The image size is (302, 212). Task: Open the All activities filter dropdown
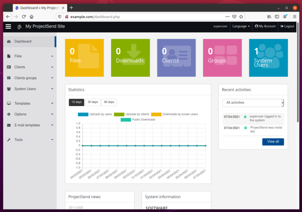pyautogui.click(x=253, y=103)
